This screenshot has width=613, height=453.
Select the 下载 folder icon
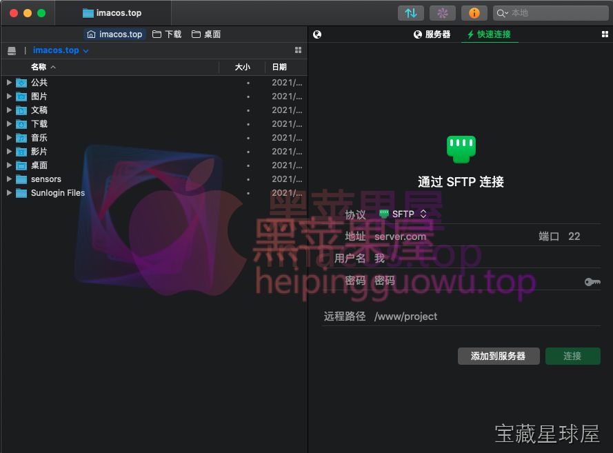[x=21, y=124]
